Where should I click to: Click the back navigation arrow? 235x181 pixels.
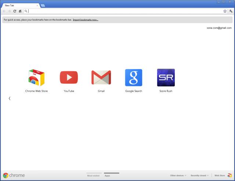click(x=4, y=11)
